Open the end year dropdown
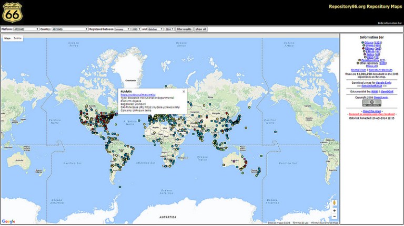The height and width of the screenshot is (226, 404). click(169, 29)
